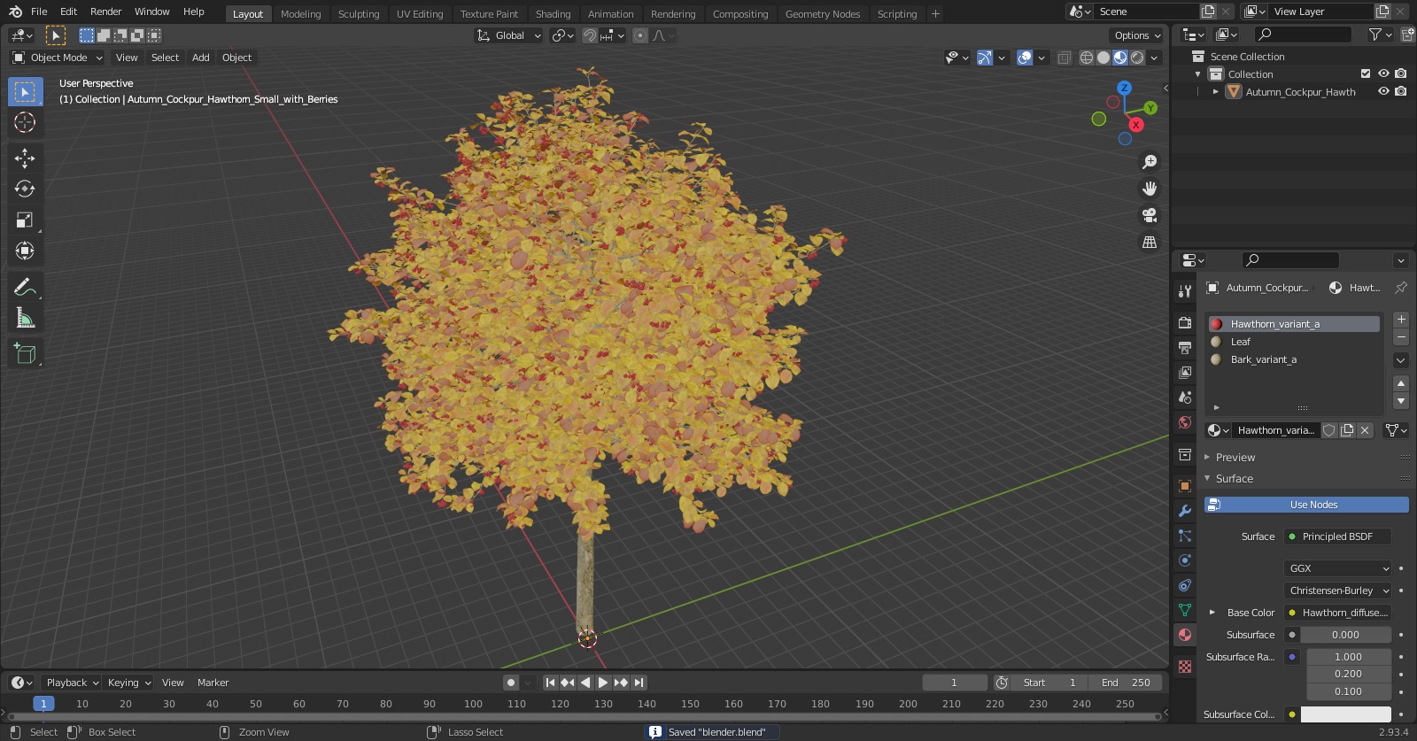Disable Collection in renders camera icon

1401,74
